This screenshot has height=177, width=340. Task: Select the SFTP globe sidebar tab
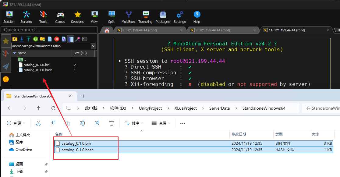6,79
